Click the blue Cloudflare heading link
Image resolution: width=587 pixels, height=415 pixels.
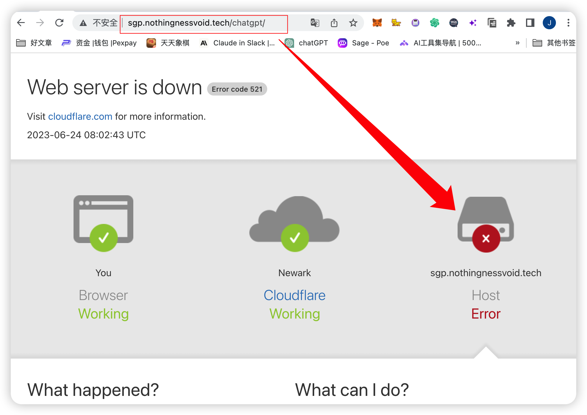click(x=294, y=295)
